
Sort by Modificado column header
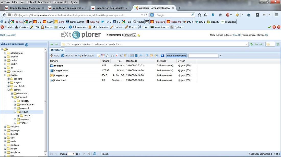140,61
